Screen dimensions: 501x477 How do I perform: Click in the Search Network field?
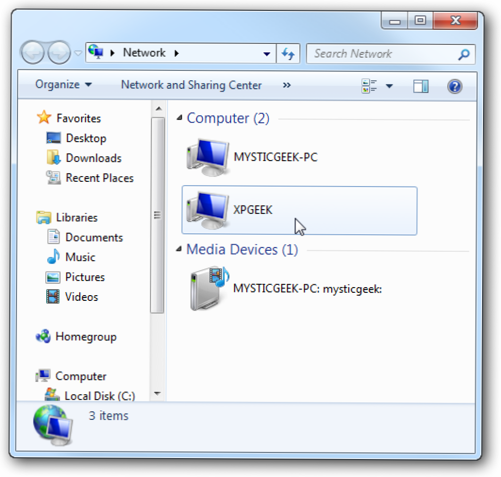(382, 54)
